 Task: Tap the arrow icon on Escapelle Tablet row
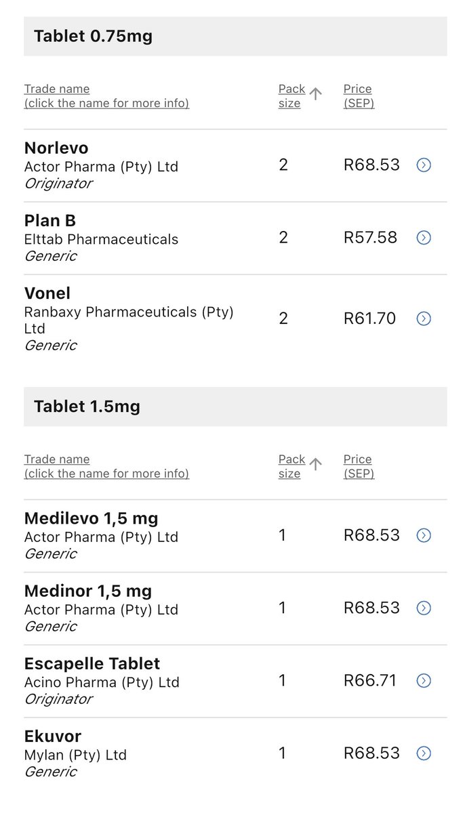click(424, 680)
